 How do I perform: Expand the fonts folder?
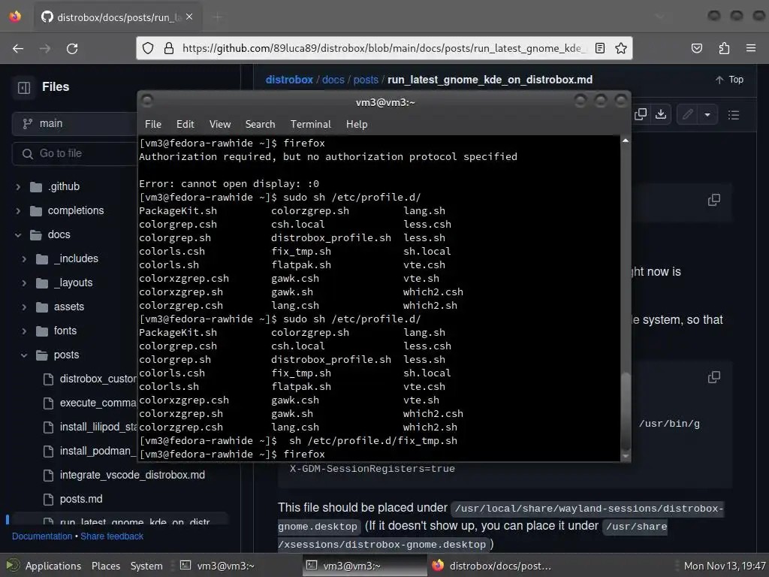[x=24, y=331]
